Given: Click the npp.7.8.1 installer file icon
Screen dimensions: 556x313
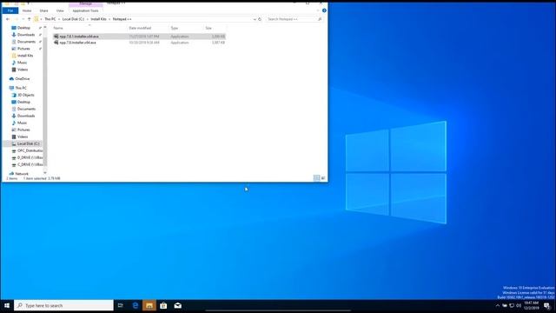Looking at the screenshot, I should coord(56,37).
